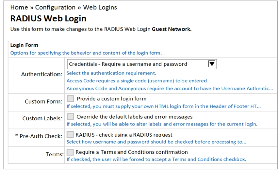The width and height of the screenshot is (279, 171).
Task: Click 'Anonymous Code and Anonymous require' hint
Action: click(x=170, y=89)
